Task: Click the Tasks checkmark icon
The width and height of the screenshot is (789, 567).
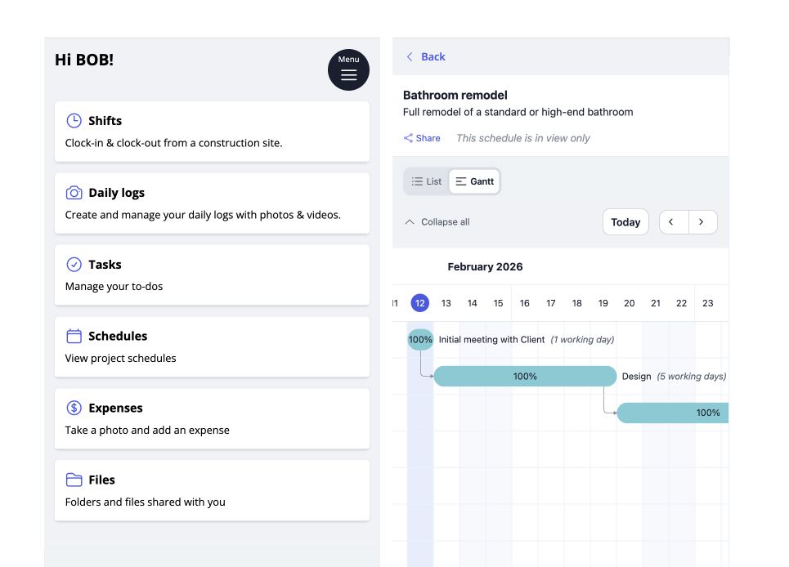Action: click(74, 265)
